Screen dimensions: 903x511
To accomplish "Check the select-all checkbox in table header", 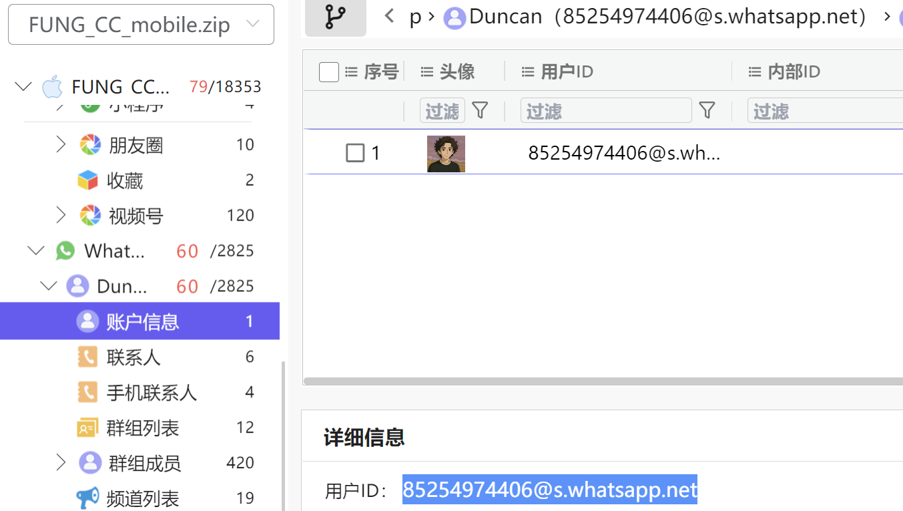I will coord(329,71).
